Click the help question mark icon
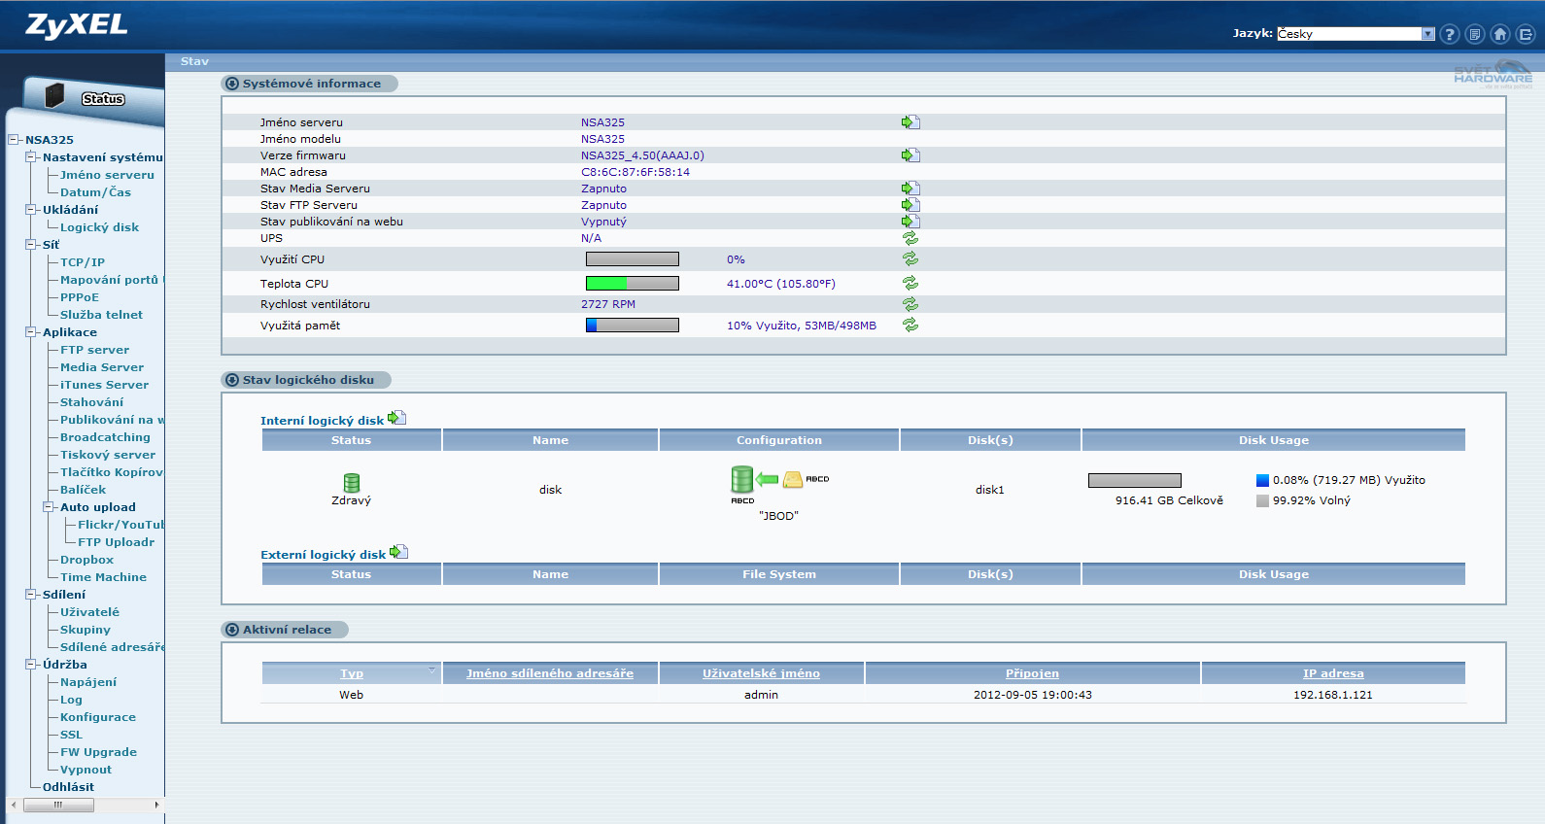 [x=1449, y=34]
